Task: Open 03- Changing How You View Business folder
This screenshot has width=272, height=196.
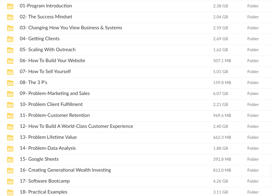Action: pos(71,28)
